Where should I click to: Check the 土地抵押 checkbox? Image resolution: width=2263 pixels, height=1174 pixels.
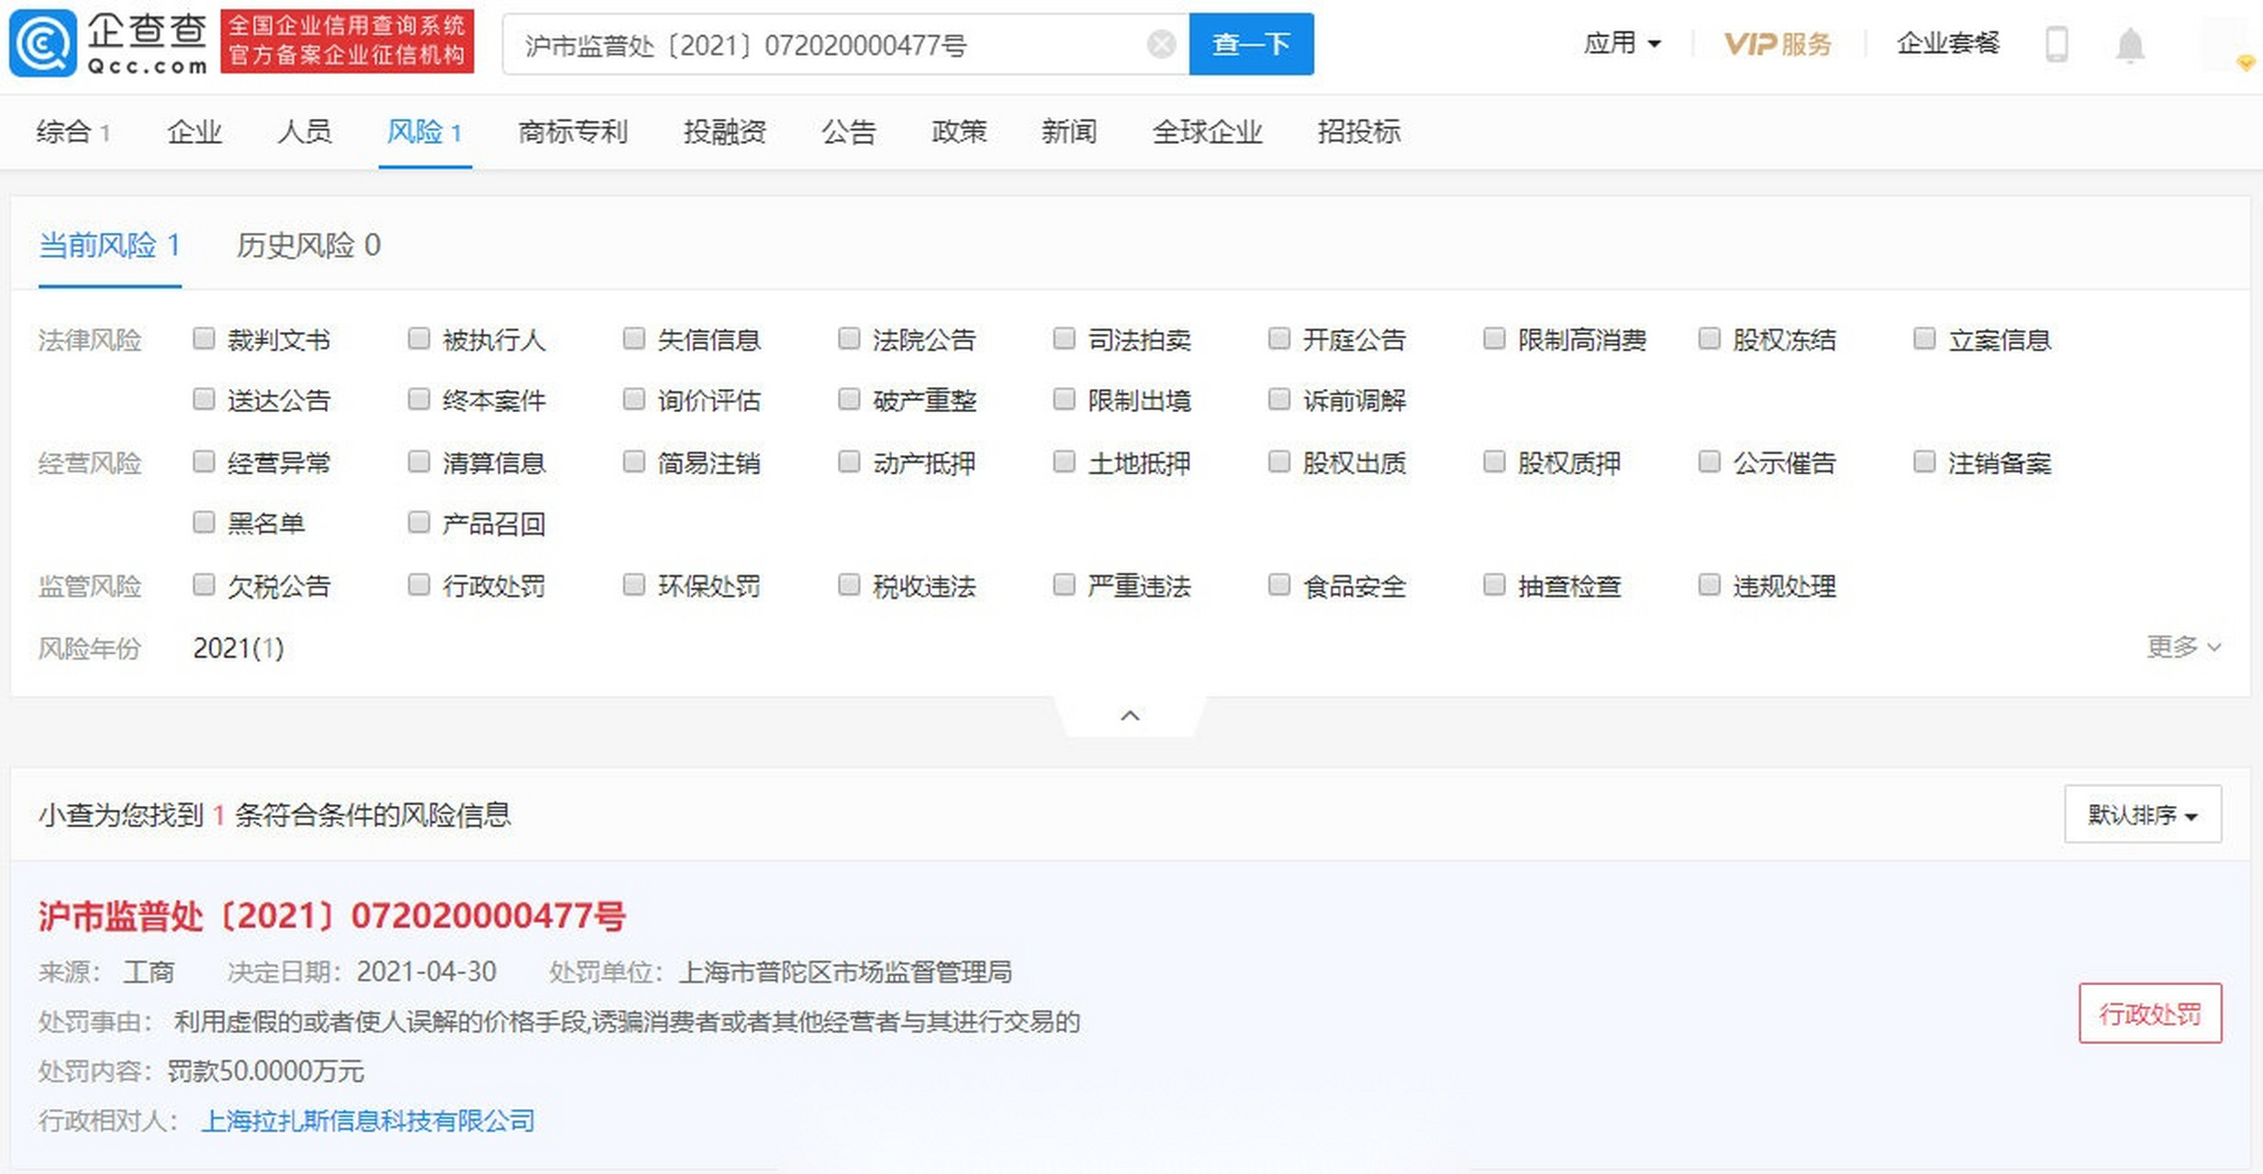[x=1065, y=461]
